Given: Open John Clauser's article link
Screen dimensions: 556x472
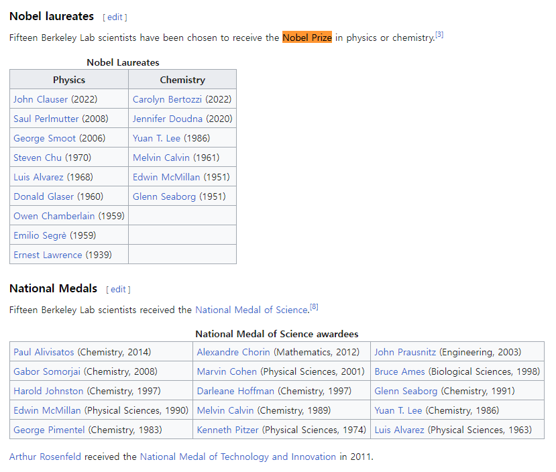Looking at the screenshot, I should point(40,99).
